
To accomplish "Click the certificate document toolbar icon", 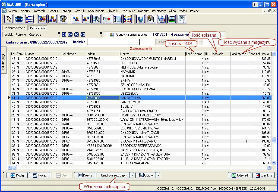I will click(x=151, y=19).
